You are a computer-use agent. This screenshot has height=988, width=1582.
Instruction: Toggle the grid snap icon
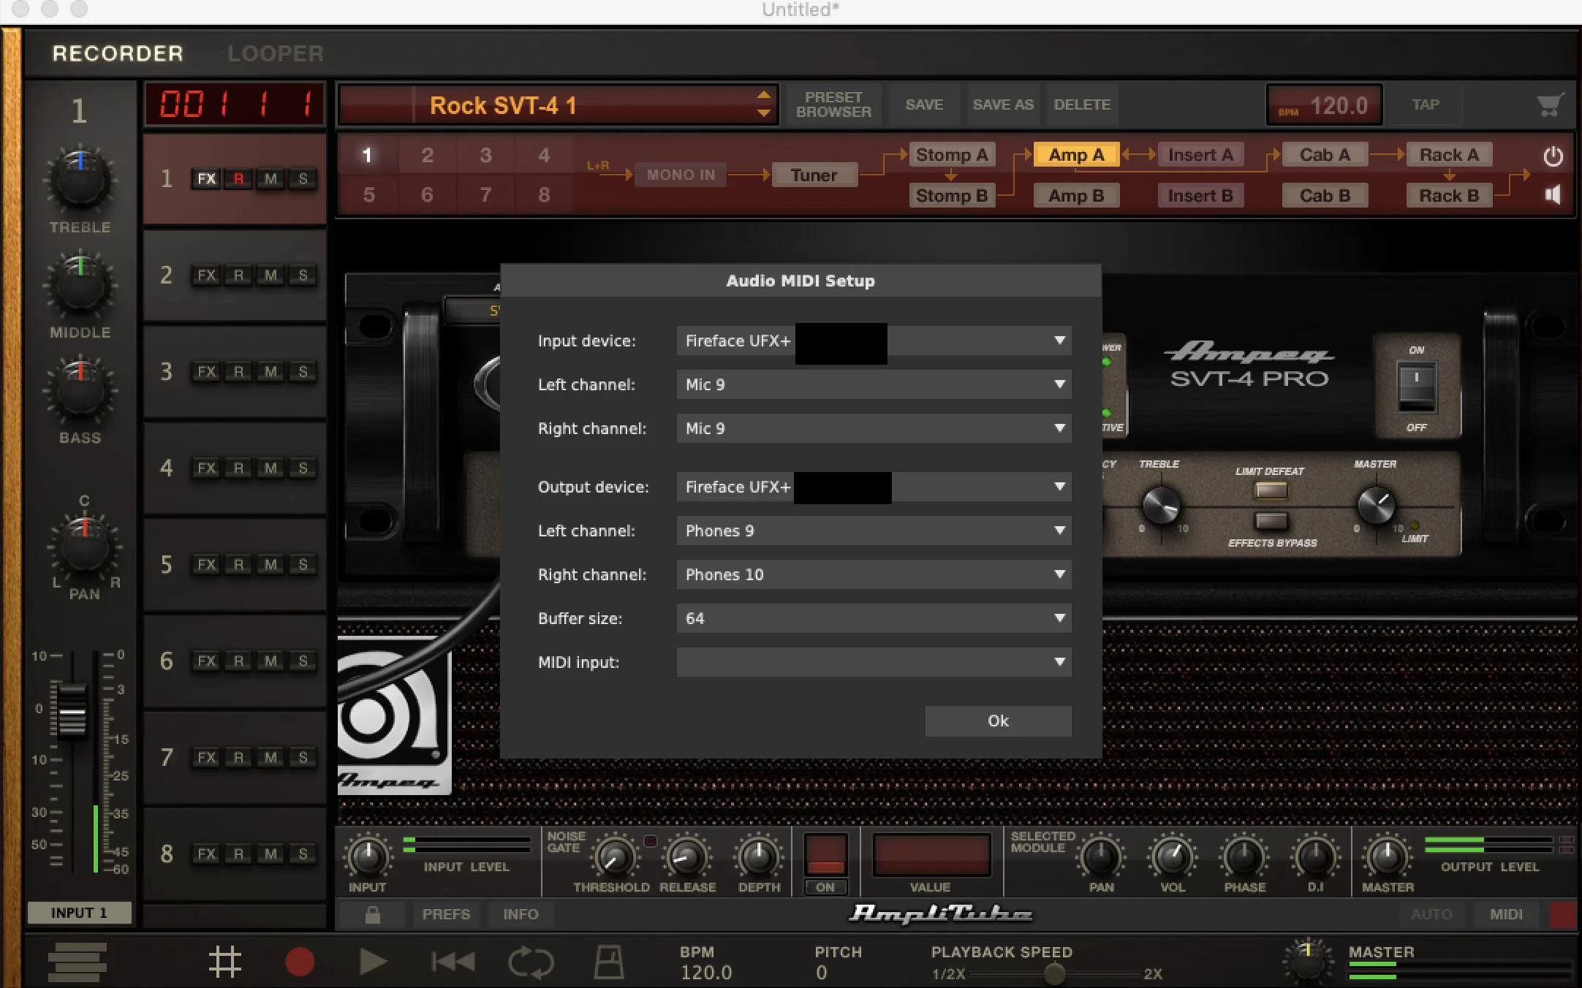(x=224, y=962)
